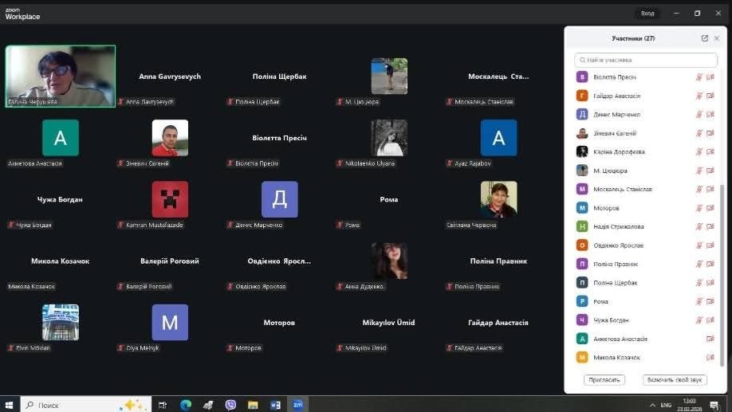
Task: Click muted mic icon for Рома in list
Action: tap(699, 301)
